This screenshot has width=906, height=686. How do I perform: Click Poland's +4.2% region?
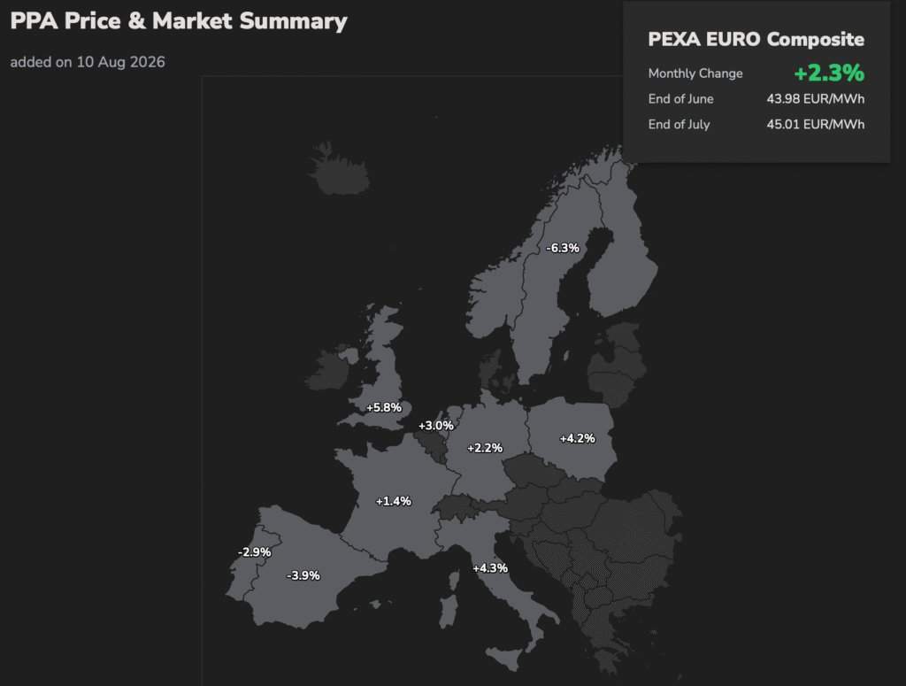[577, 438]
